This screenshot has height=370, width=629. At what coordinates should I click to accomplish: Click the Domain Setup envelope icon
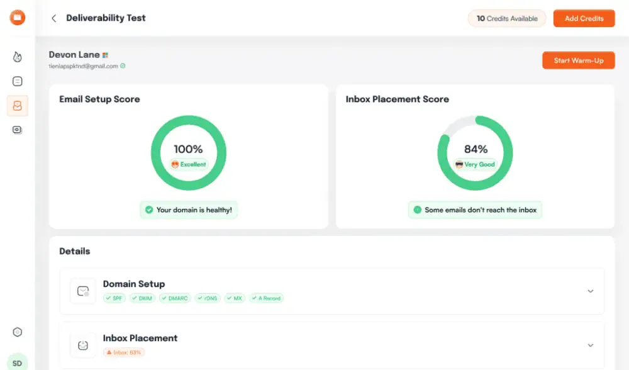[83, 291]
